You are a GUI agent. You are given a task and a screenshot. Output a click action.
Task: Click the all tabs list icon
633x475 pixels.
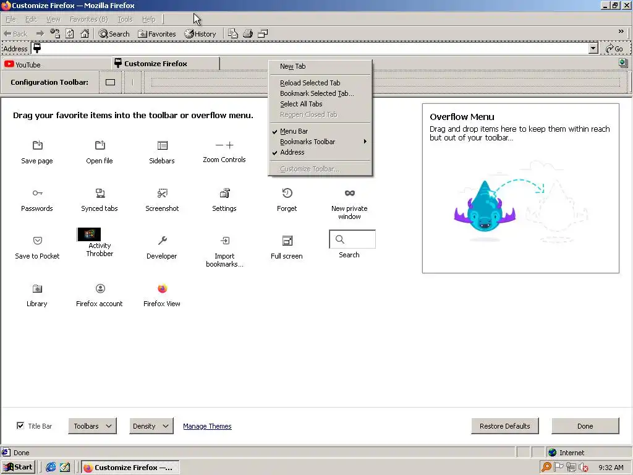point(623,62)
